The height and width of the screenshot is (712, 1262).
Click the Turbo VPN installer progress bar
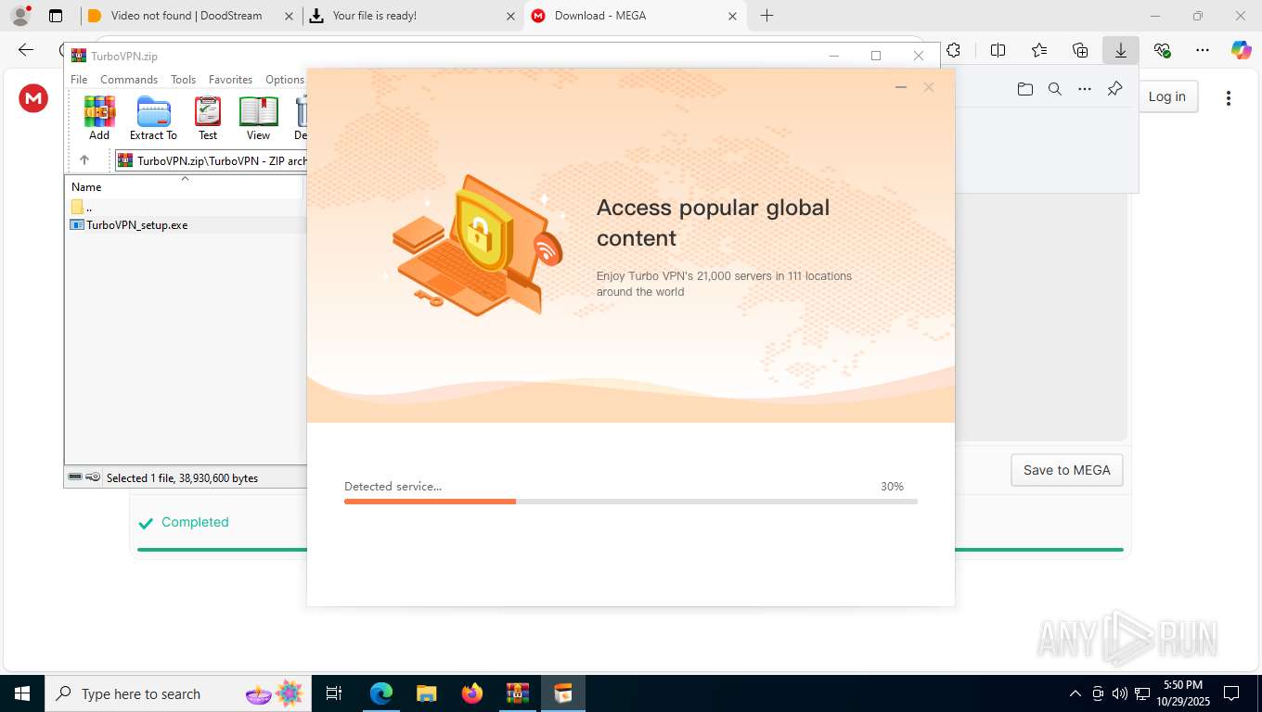tap(630, 502)
